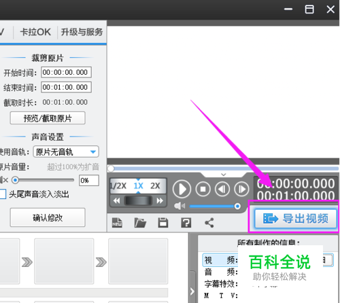Viewport: 340px width, 303px height.
Task: Close the application window
Action: [x=330, y=10]
